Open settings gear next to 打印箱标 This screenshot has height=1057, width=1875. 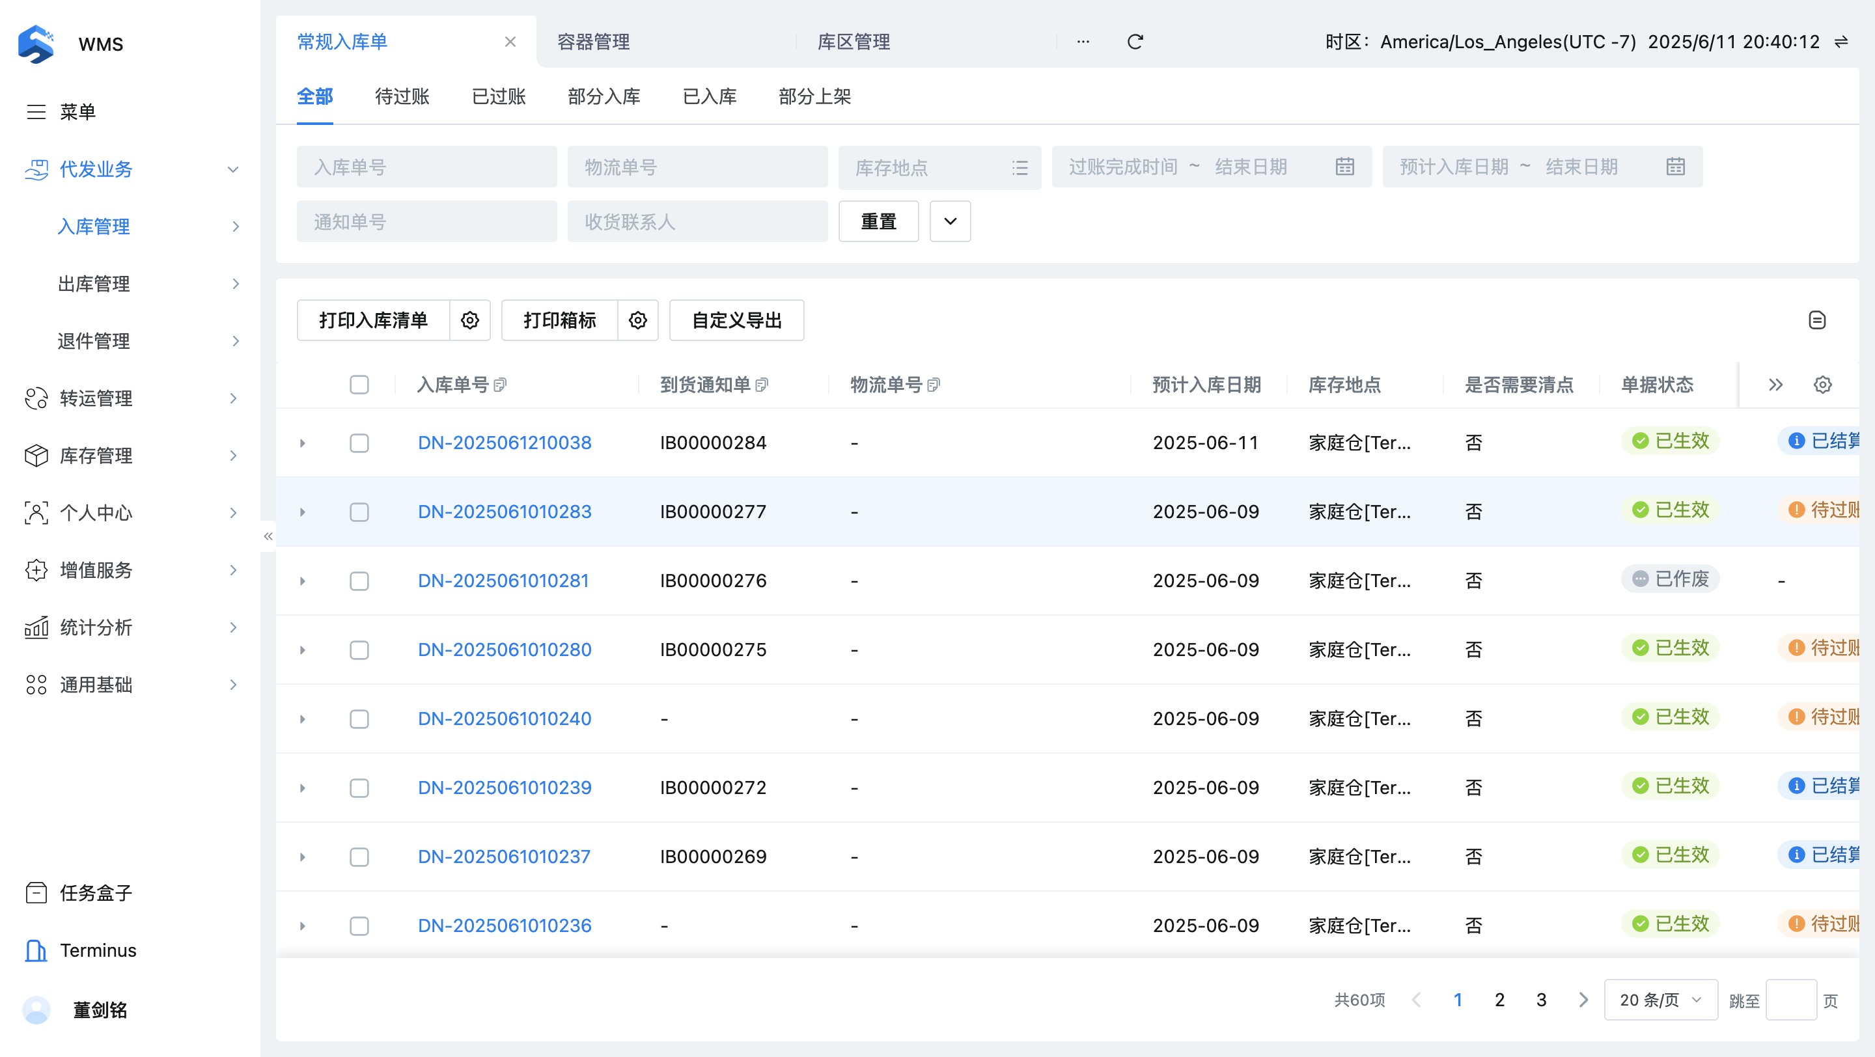click(637, 320)
